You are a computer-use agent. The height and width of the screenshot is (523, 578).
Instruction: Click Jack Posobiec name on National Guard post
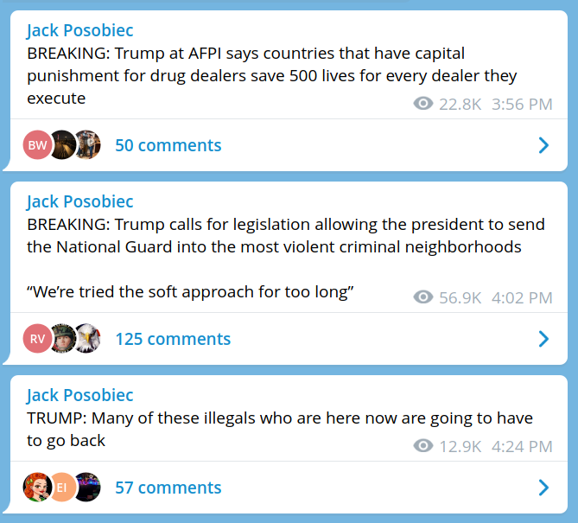point(79,201)
